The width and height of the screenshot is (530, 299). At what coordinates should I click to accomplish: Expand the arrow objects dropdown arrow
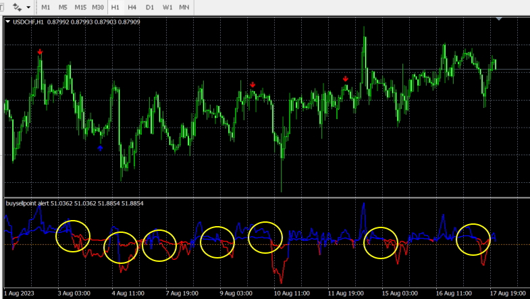[28, 7]
